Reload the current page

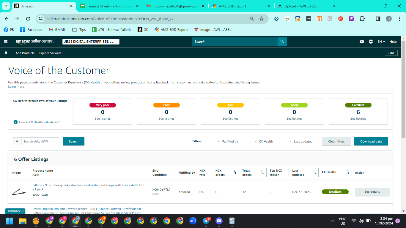tap(28, 19)
